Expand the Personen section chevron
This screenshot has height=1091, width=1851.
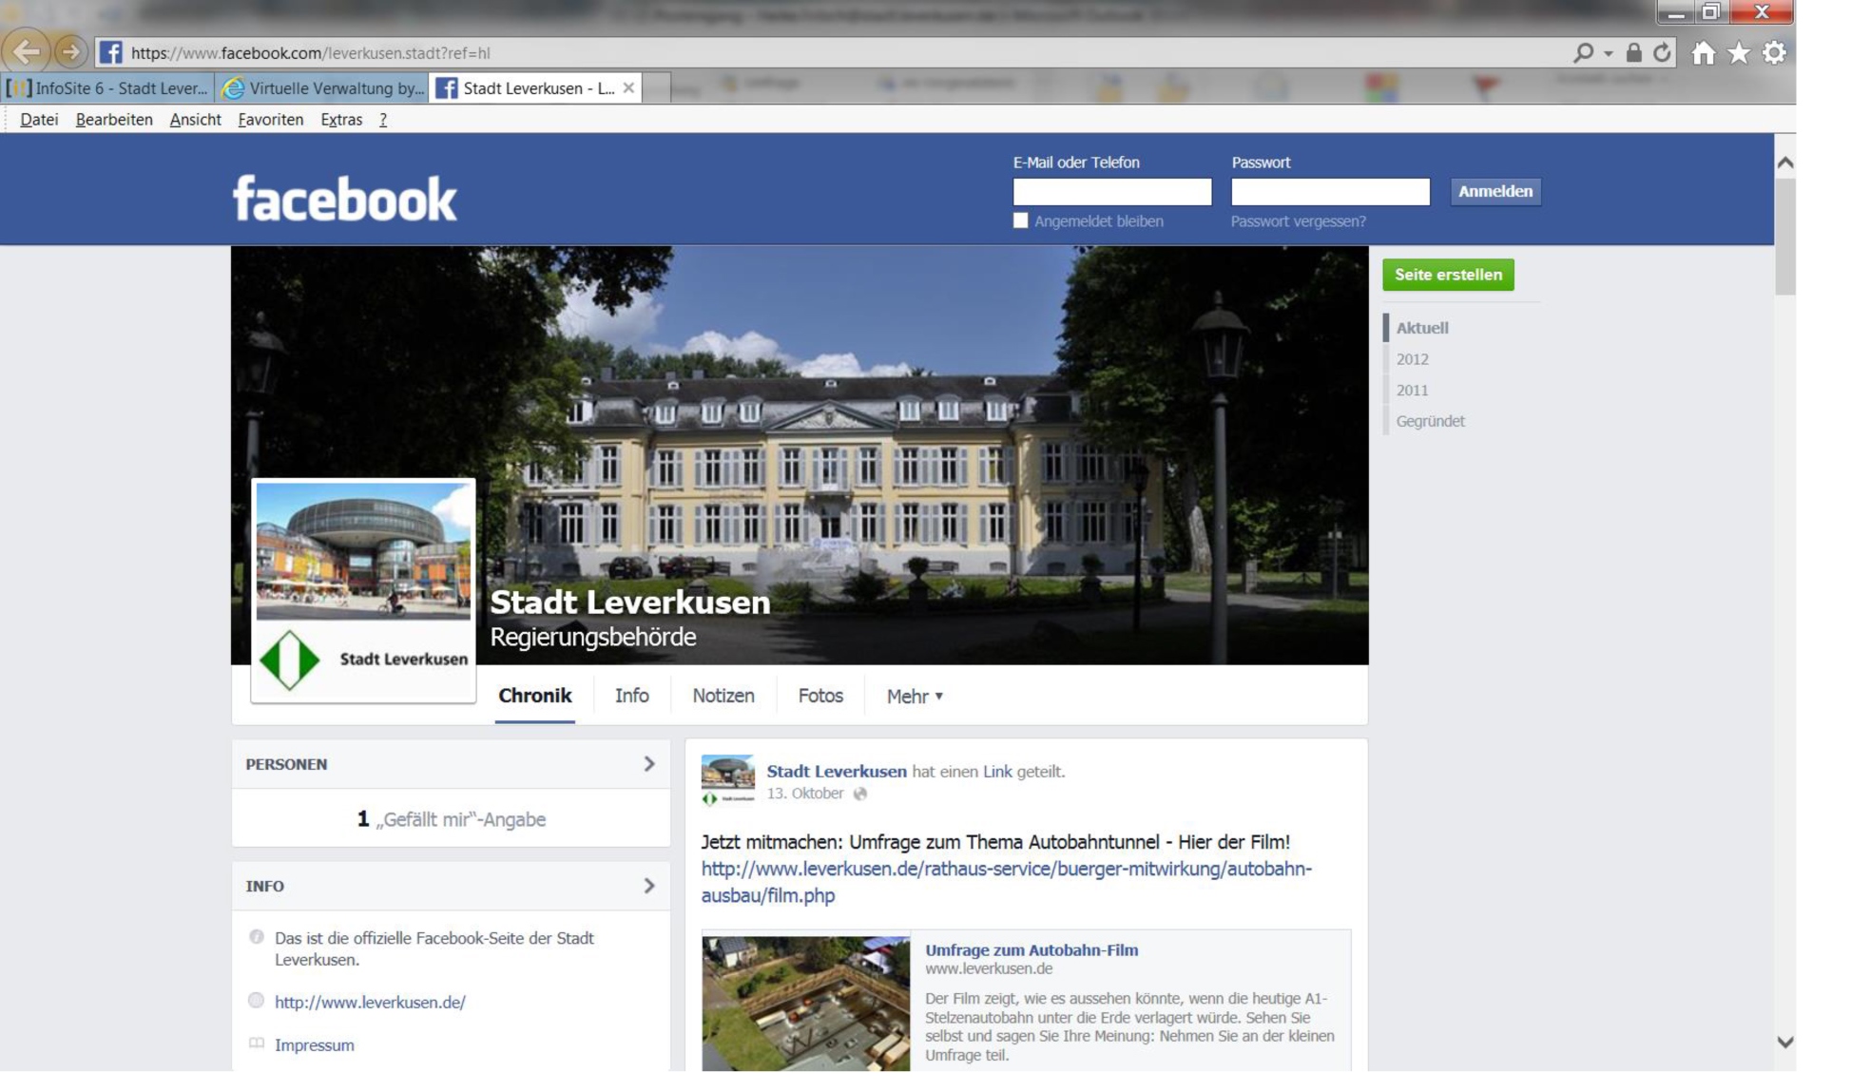click(649, 764)
